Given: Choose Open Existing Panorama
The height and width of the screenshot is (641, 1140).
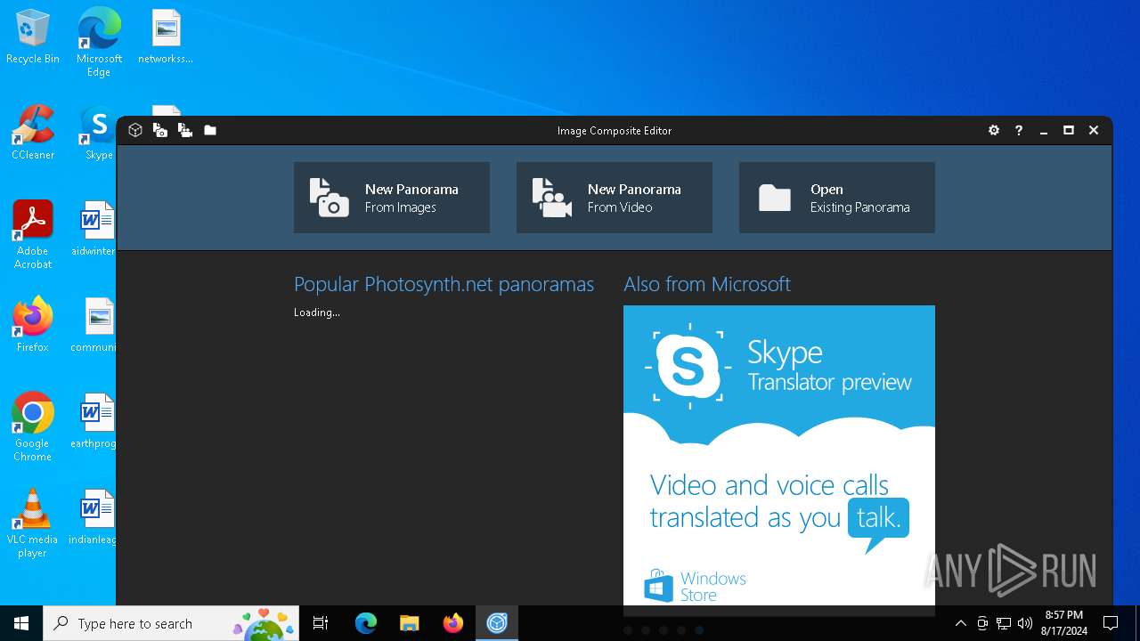Looking at the screenshot, I should tap(837, 198).
